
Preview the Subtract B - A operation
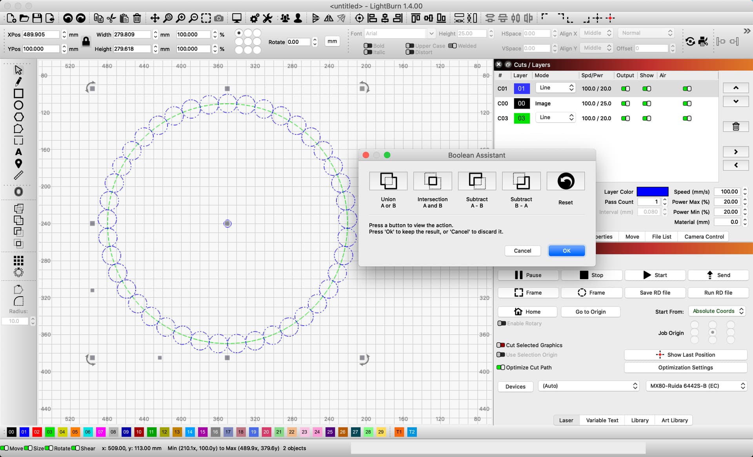[x=521, y=181]
